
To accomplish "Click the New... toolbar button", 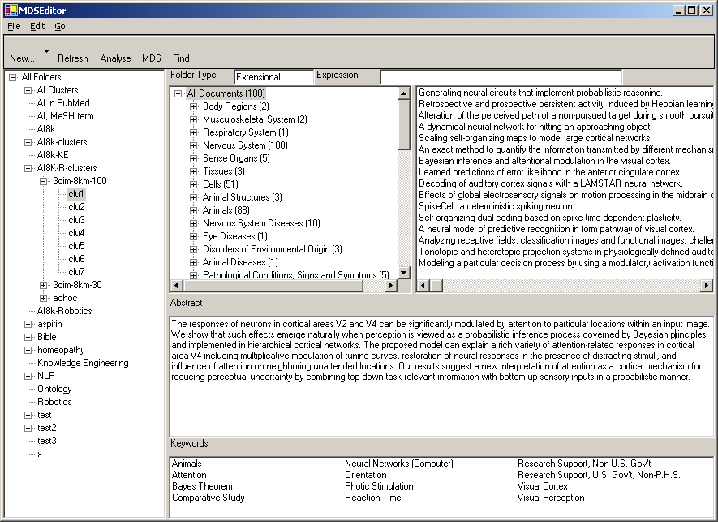I will pyautogui.click(x=22, y=58).
